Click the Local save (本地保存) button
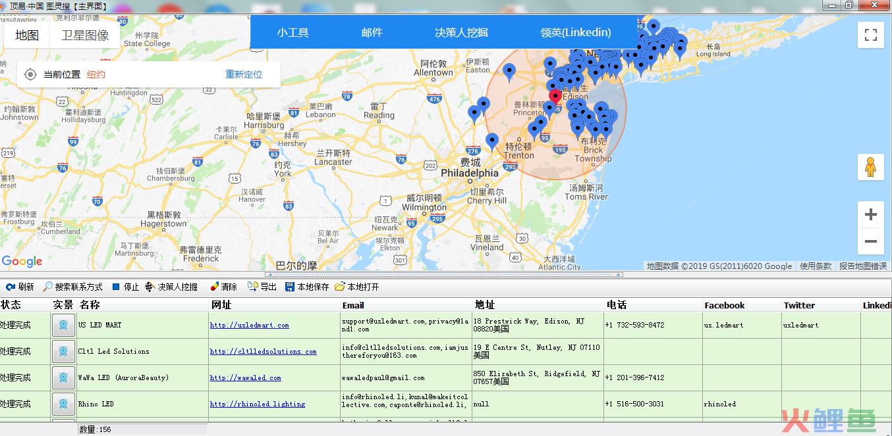892x436 pixels. (x=307, y=287)
